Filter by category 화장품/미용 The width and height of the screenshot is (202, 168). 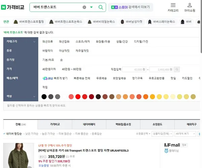103,42
